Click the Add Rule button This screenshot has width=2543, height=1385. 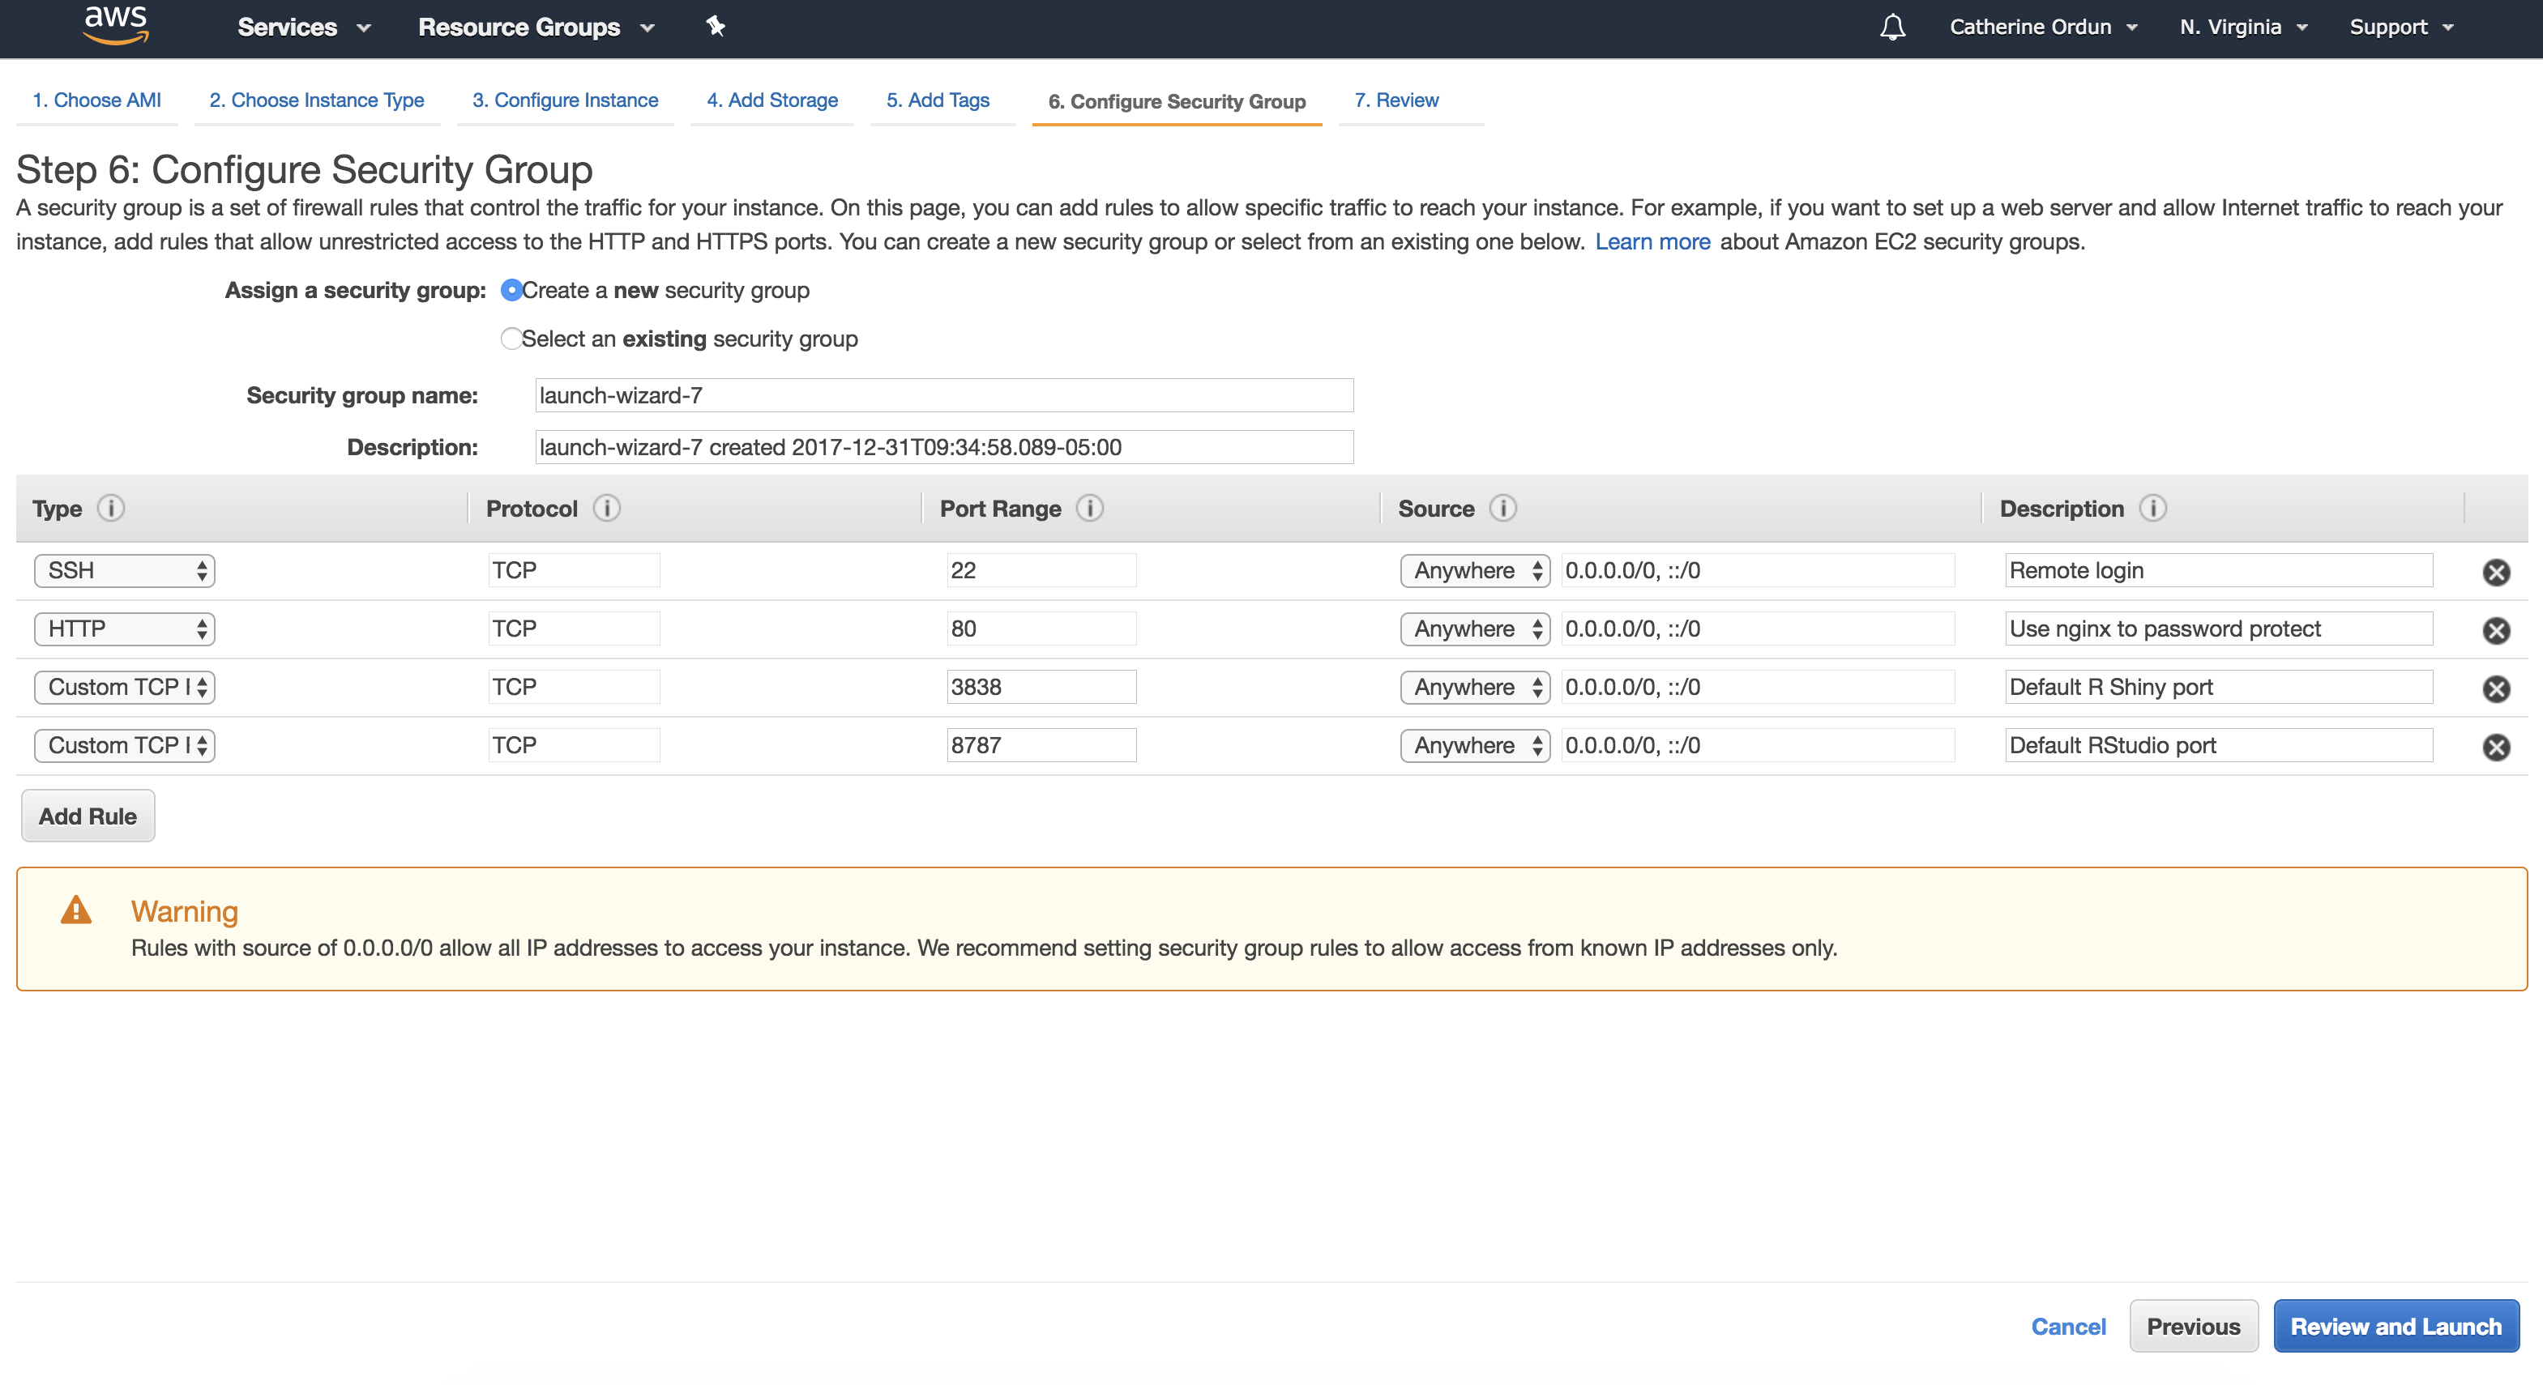click(x=88, y=816)
